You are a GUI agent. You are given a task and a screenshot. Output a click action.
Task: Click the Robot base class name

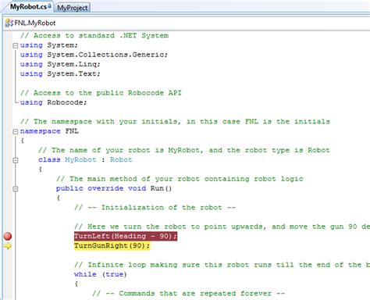(121, 160)
